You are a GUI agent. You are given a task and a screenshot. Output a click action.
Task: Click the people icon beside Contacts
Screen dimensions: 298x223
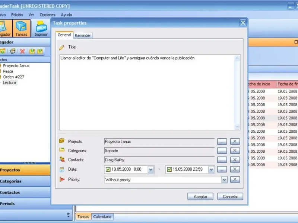coord(62,159)
